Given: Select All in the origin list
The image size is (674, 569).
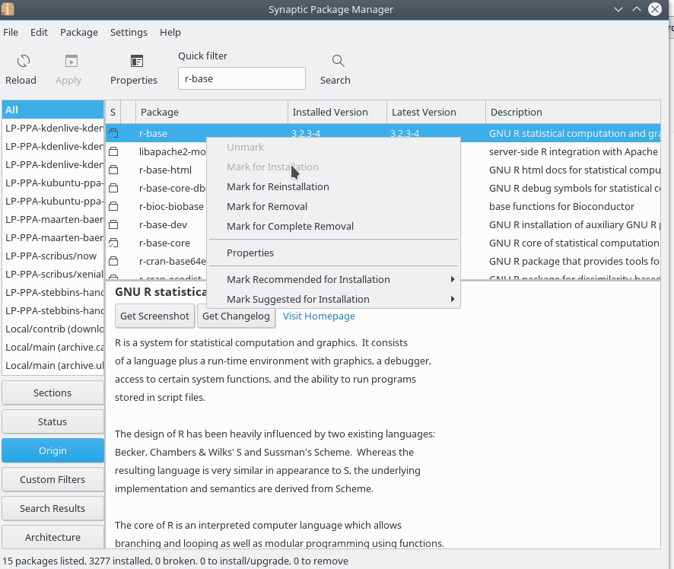Looking at the screenshot, I should pyautogui.click(x=53, y=110).
